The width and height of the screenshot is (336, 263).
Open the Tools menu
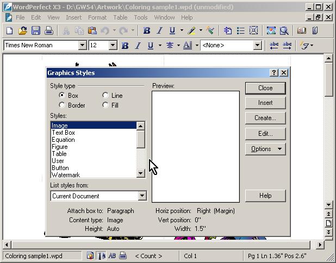(141, 17)
